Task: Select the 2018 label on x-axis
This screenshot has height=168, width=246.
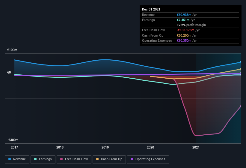Action: 60,147
